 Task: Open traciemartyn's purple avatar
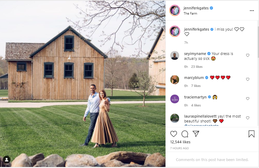coord(175,99)
